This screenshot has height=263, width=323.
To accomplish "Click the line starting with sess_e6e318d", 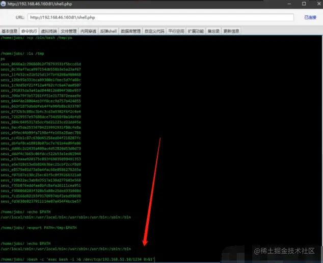I will [41, 164].
